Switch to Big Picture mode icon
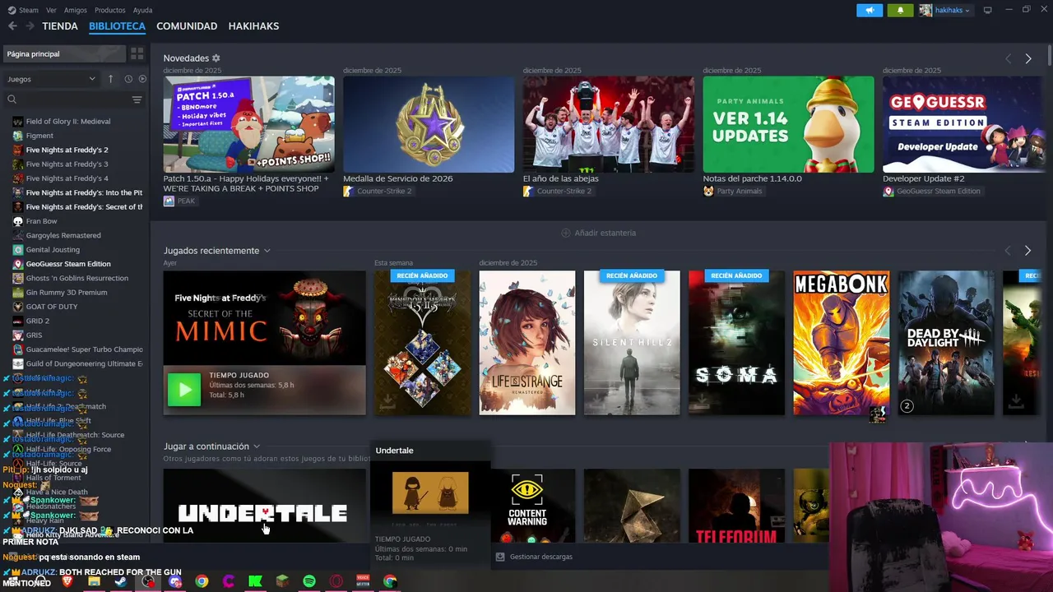 (987, 11)
